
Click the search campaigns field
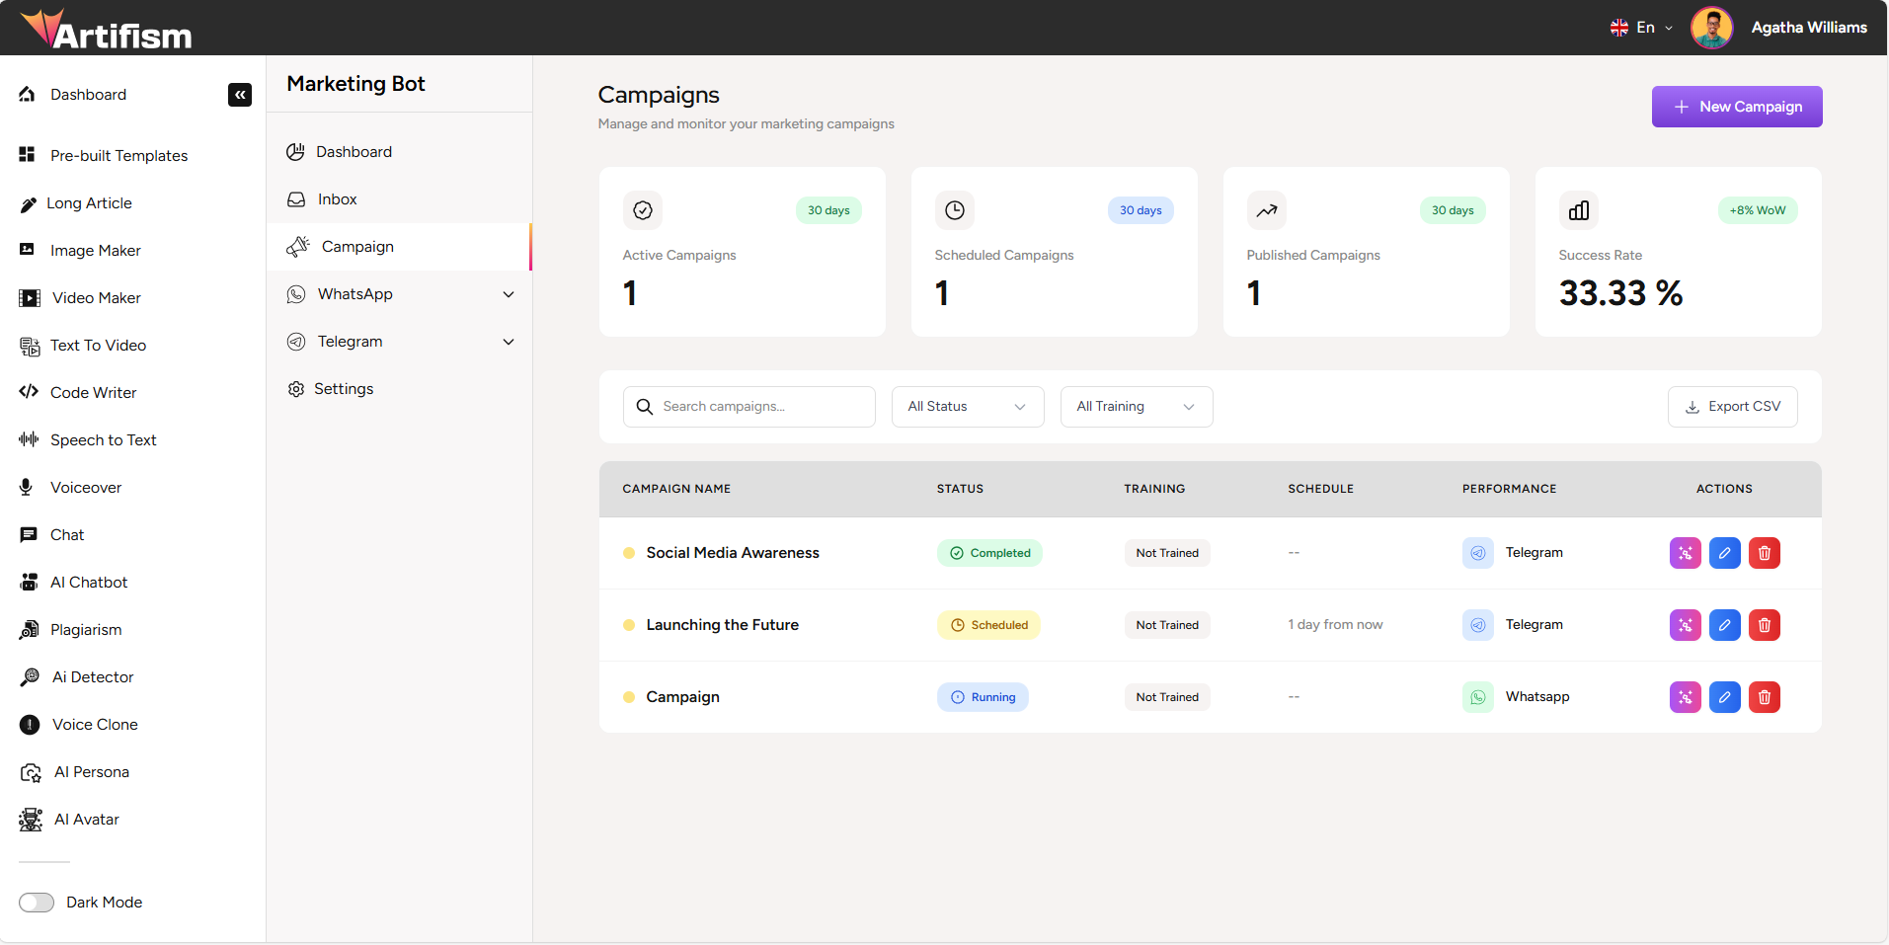[748, 406]
